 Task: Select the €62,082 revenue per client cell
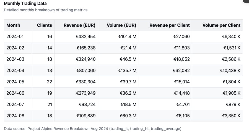182,70
